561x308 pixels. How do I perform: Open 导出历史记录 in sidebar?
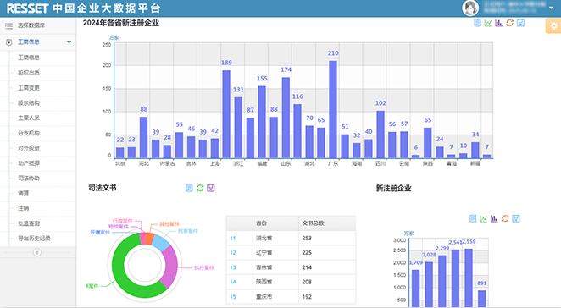coord(35,239)
